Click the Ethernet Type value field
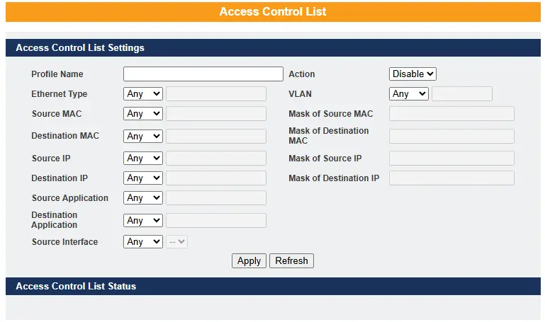Screen dimensions: 545x322 [216, 93]
